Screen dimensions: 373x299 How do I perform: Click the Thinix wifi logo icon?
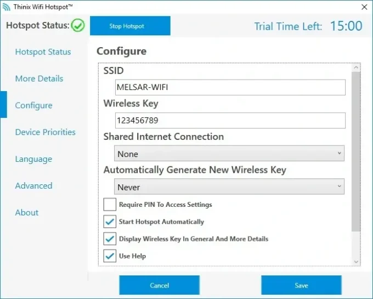click(x=7, y=7)
